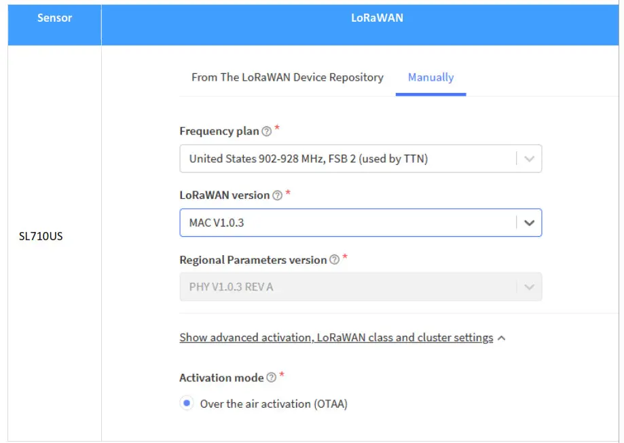
Task: Click the help icon beside Activation mode
Action: (272, 378)
